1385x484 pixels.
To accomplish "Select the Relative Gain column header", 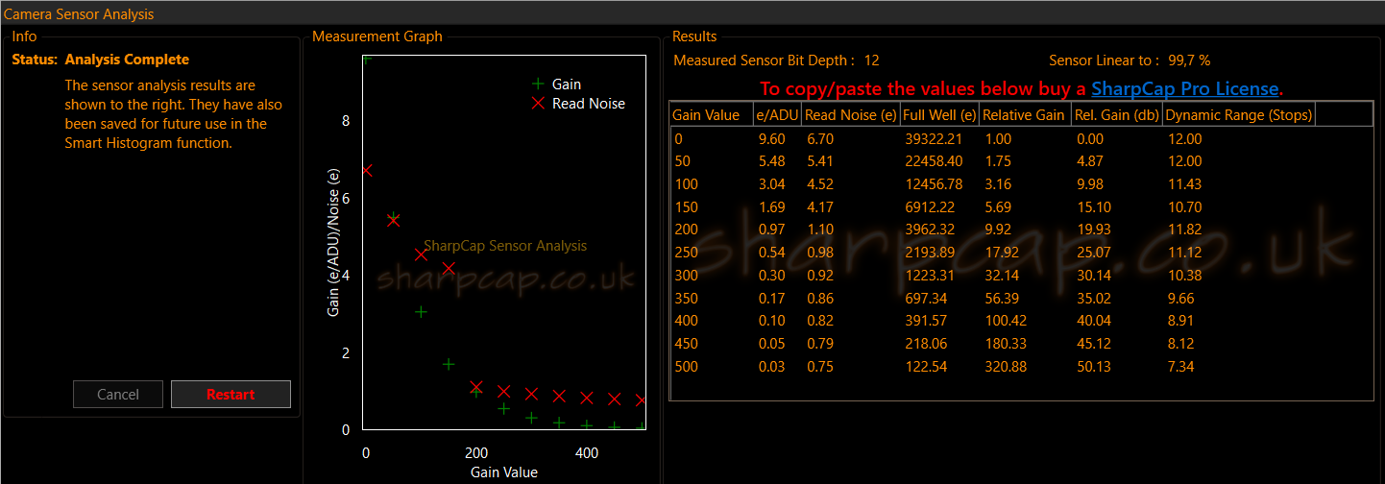I will coord(1023,115).
